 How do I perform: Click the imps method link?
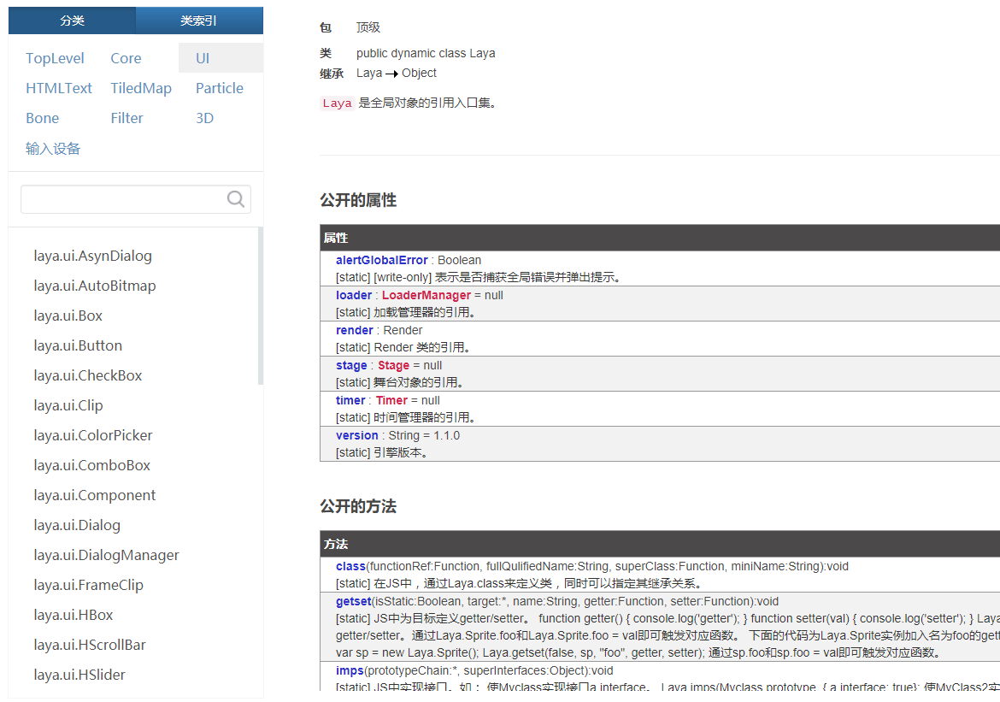pos(350,671)
